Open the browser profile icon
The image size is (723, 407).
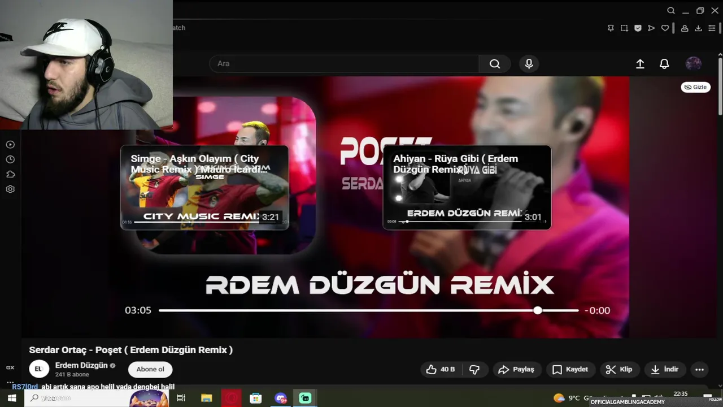coord(685,28)
